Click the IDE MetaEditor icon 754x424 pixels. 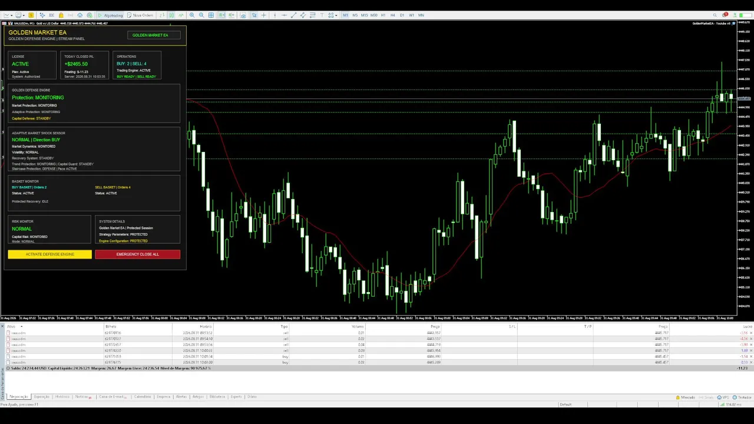(x=51, y=15)
